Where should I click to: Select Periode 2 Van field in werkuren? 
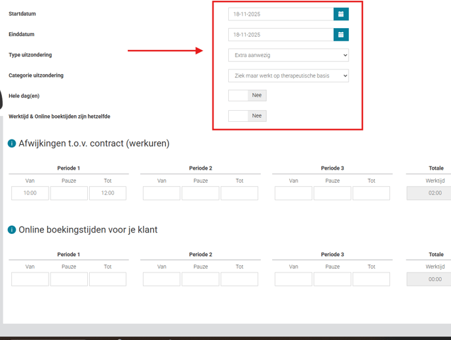coord(161,193)
